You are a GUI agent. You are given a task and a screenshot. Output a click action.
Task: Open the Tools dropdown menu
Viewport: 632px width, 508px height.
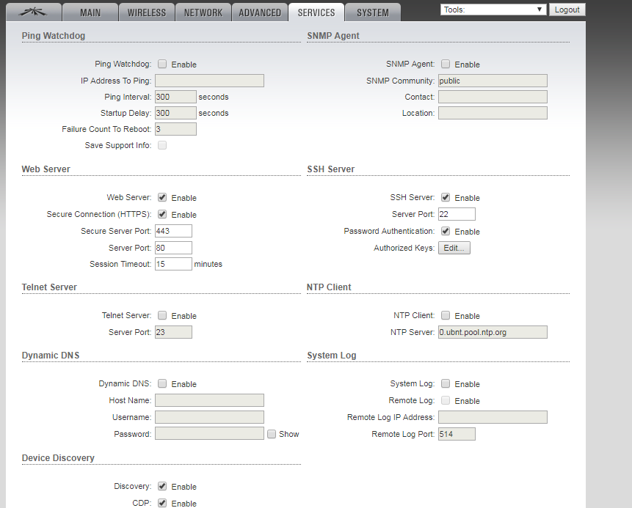point(493,10)
